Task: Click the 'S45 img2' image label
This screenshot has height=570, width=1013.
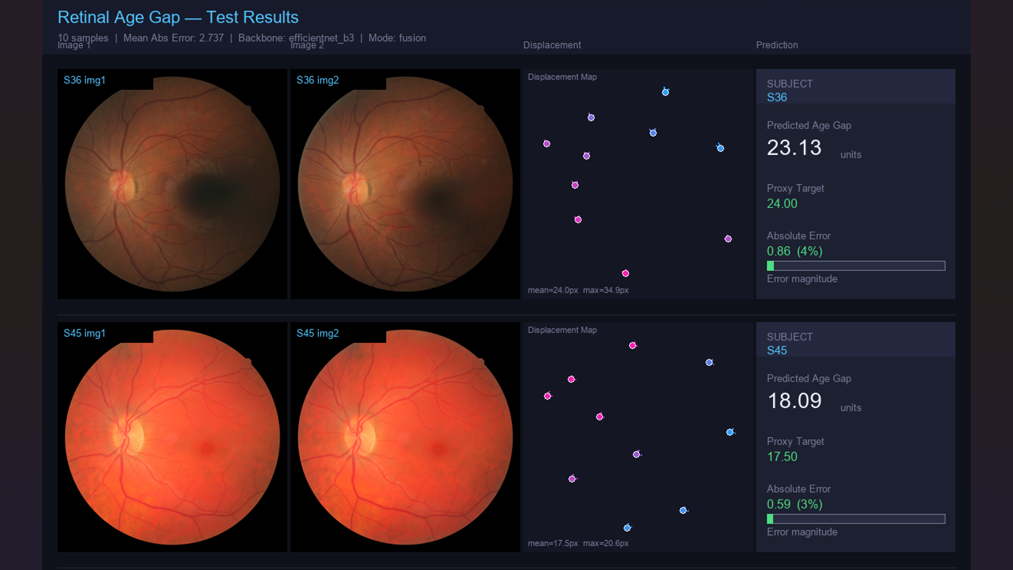Action: pyautogui.click(x=317, y=333)
